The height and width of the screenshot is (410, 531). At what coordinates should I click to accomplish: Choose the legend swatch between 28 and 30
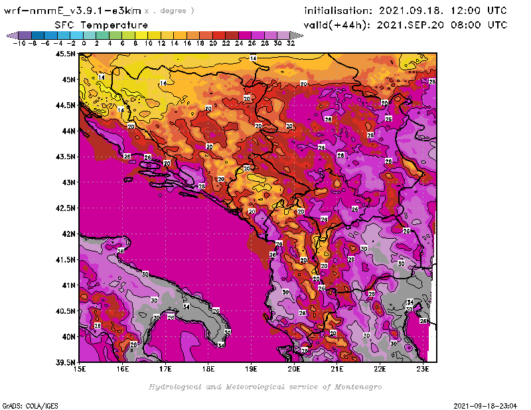(x=270, y=35)
